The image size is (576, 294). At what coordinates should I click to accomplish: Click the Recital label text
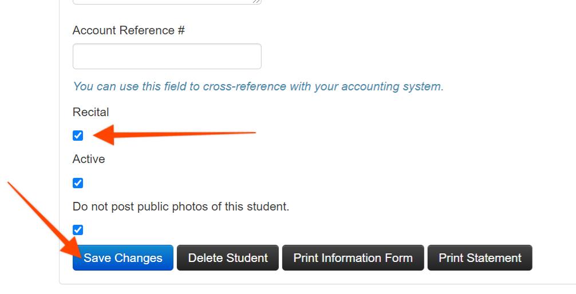[90, 112]
